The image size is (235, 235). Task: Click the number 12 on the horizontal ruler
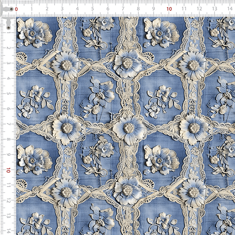click(x=199, y=9)
